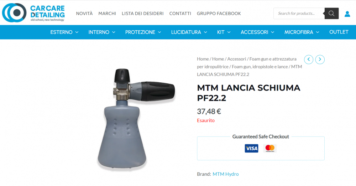
Task: Click Accessori in the breadcrumb
Action: (237, 59)
